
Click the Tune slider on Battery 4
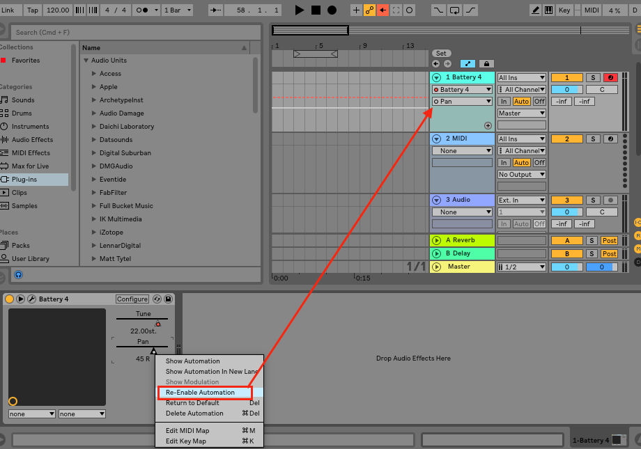[x=142, y=319]
